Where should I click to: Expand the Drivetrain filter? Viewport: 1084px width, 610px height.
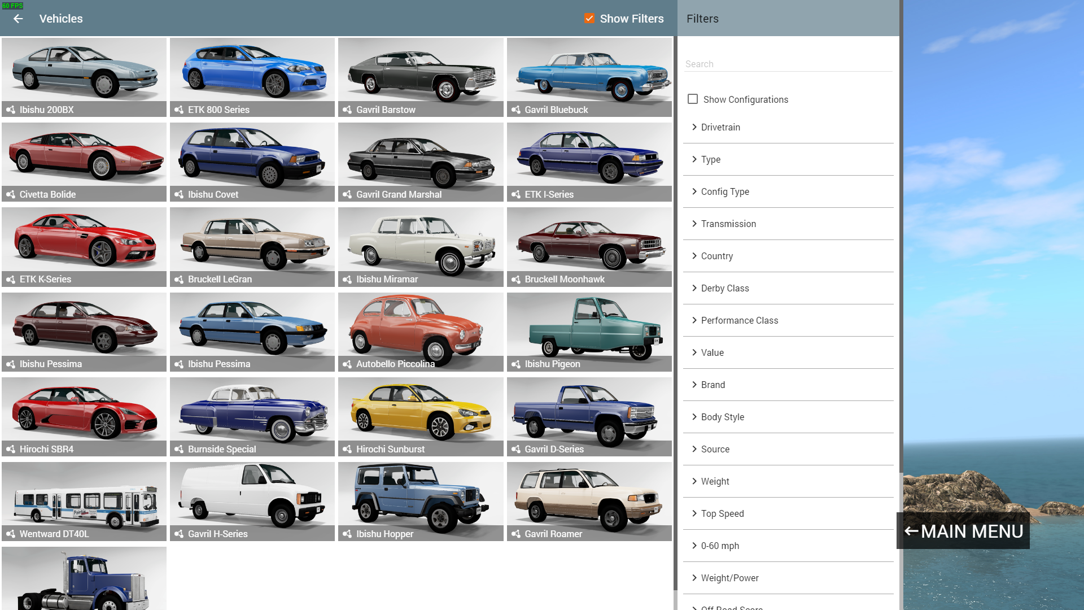[720, 127]
